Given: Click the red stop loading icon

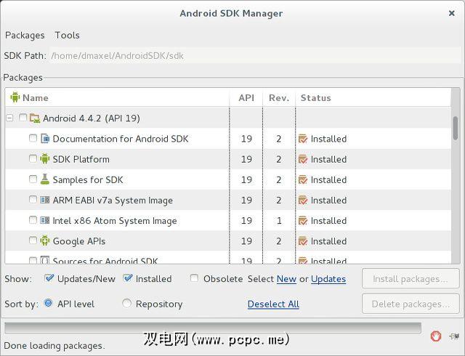Looking at the screenshot, I should coord(436,336).
